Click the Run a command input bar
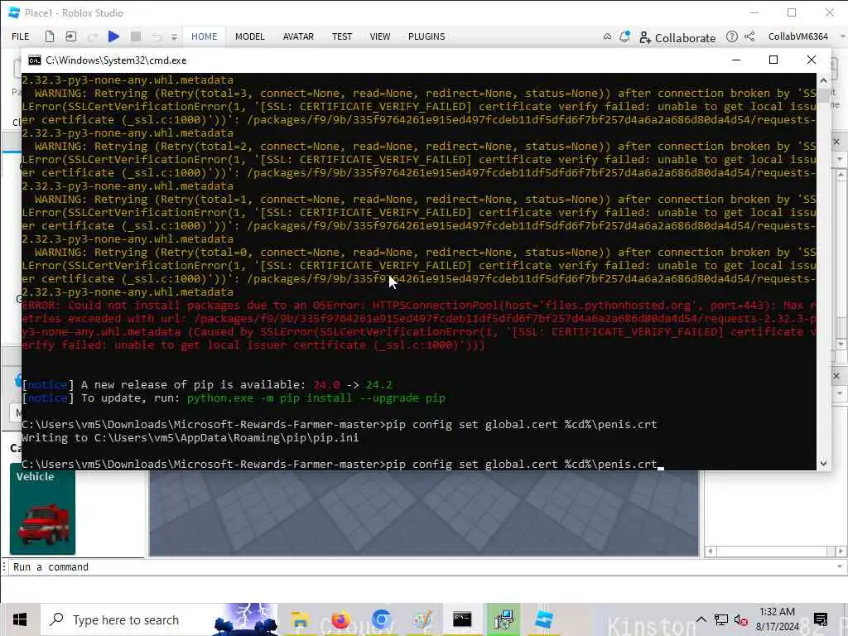Viewport: 848px width, 636px height. click(422, 566)
